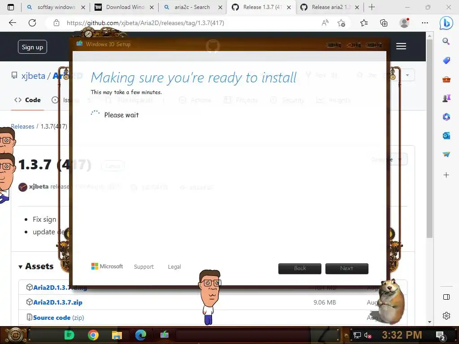Image resolution: width=459 pixels, height=344 pixels.
Task: Close the aria2c - Search tab
Action: click(x=220, y=8)
